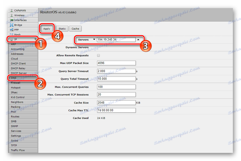Click the IP menu icon
Viewport: 241px width, 161px height.
(x=11, y=39)
